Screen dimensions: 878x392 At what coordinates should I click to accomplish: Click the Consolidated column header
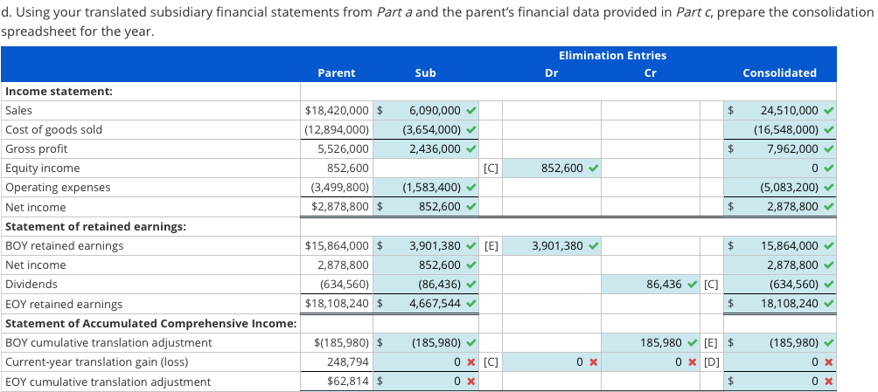(779, 73)
